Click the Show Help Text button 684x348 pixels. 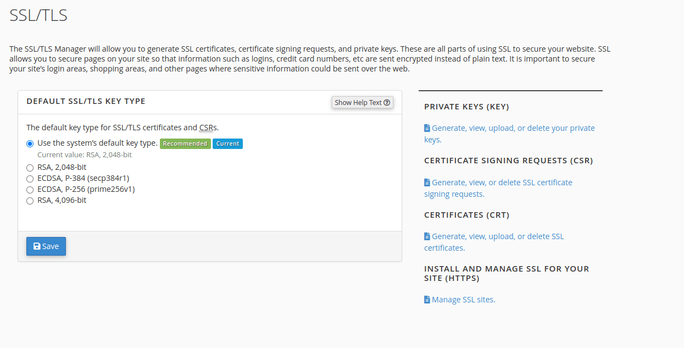[362, 102]
